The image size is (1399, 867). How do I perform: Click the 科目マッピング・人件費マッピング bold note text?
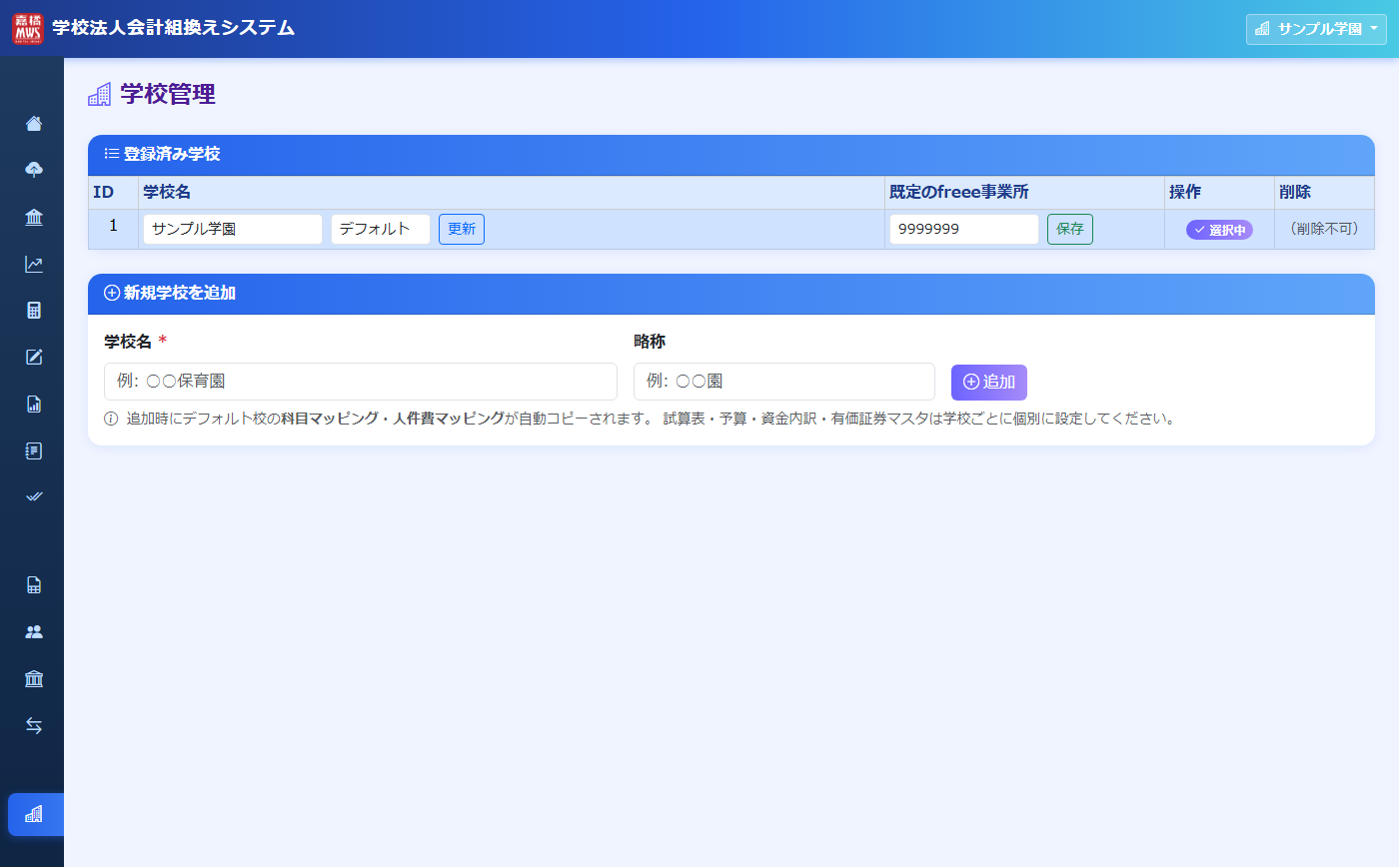click(x=392, y=419)
